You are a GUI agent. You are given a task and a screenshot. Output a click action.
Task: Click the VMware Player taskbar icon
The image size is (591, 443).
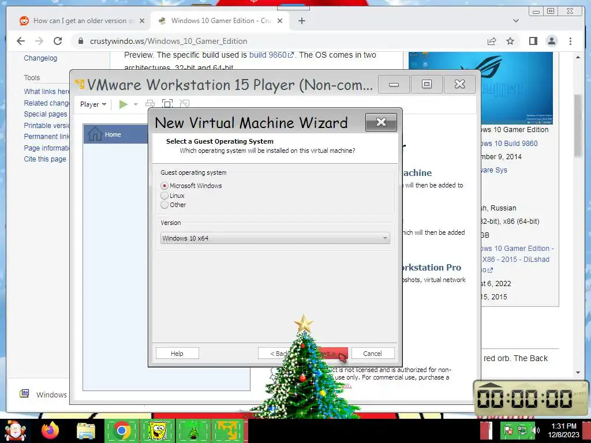coord(228,430)
